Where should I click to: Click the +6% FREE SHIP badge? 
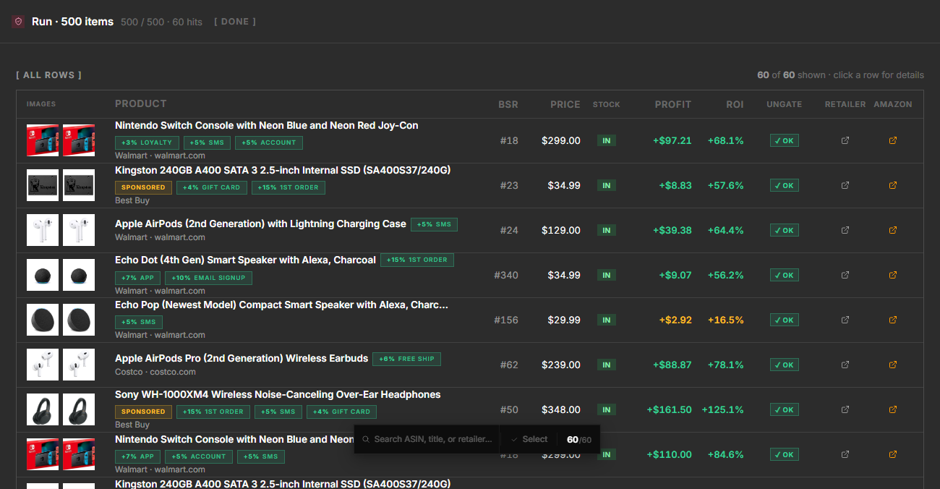[407, 359]
